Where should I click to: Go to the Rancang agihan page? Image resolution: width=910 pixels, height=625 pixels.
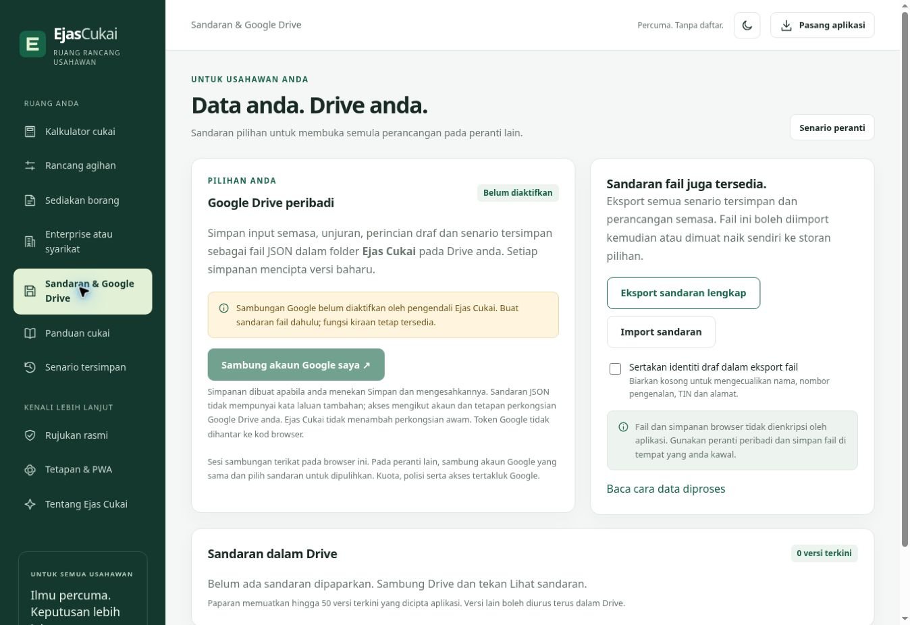[82, 165]
